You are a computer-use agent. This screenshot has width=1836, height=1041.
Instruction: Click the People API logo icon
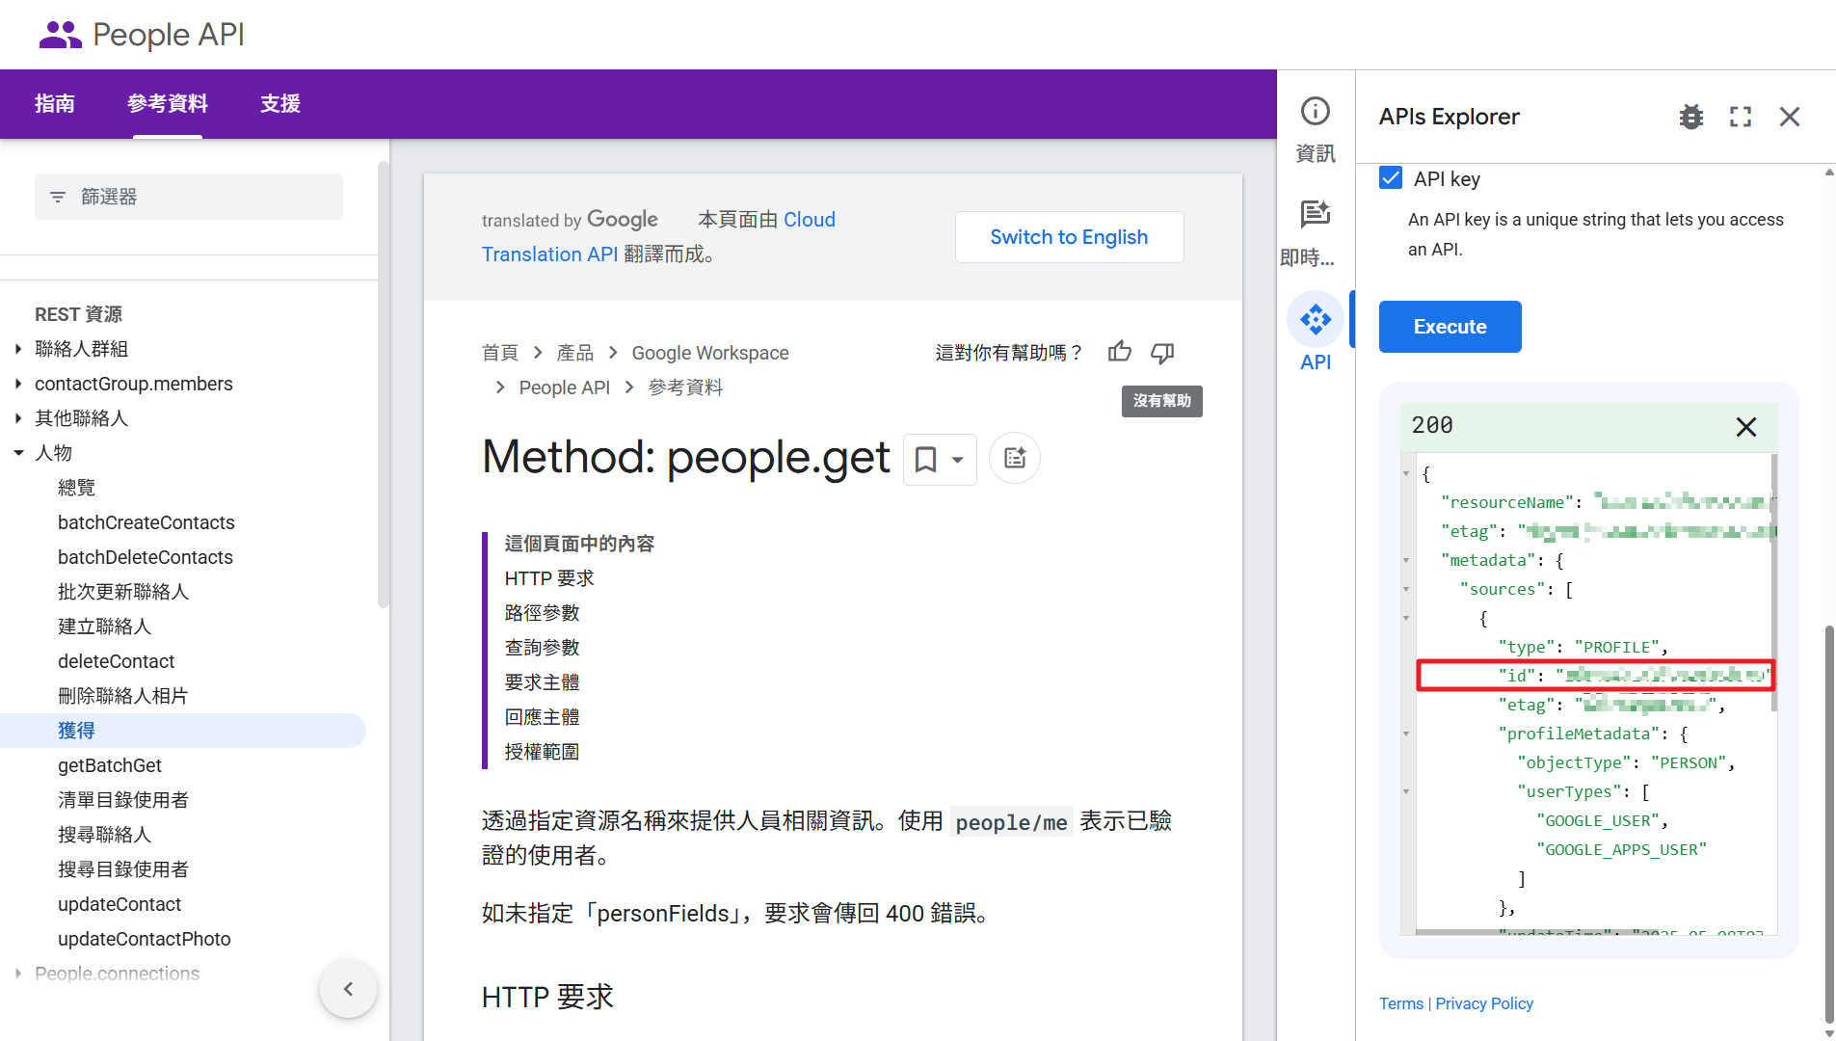[x=60, y=35]
